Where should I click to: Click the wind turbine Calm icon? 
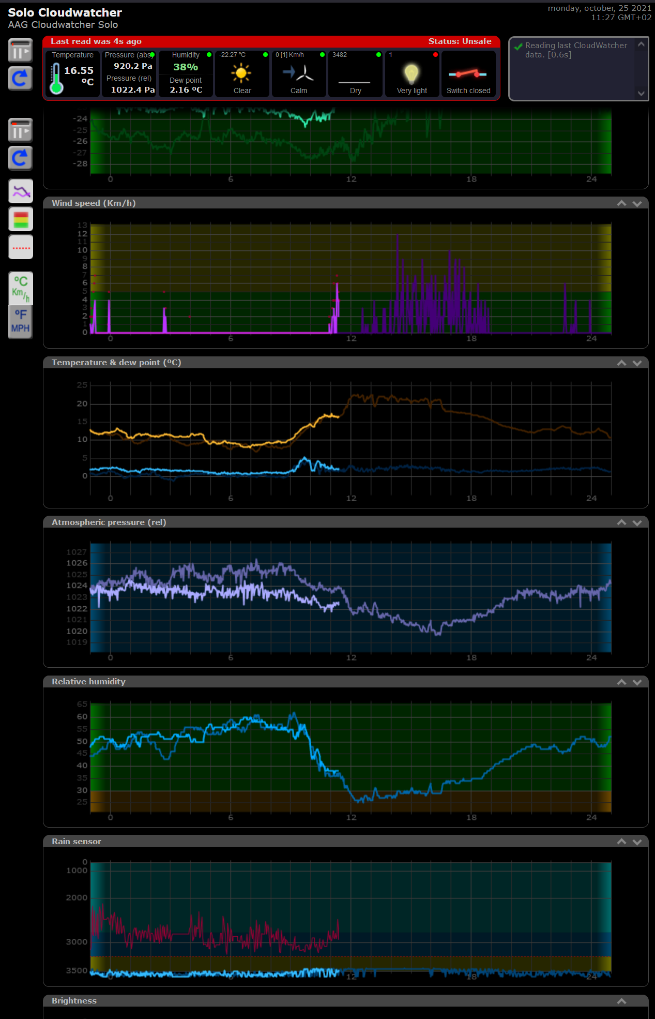click(x=299, y=73)
